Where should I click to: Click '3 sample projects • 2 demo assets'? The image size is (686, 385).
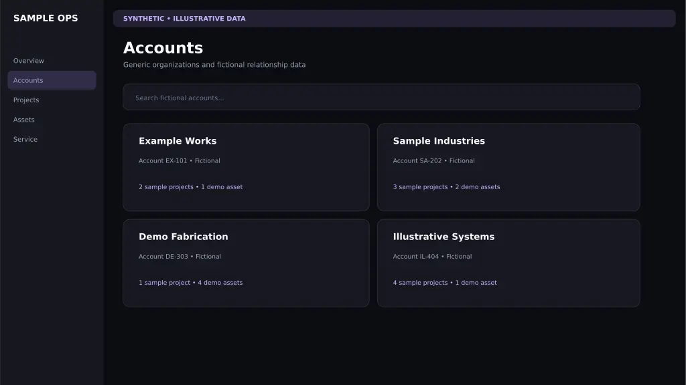pyautogui.click(x=446, y=187)
